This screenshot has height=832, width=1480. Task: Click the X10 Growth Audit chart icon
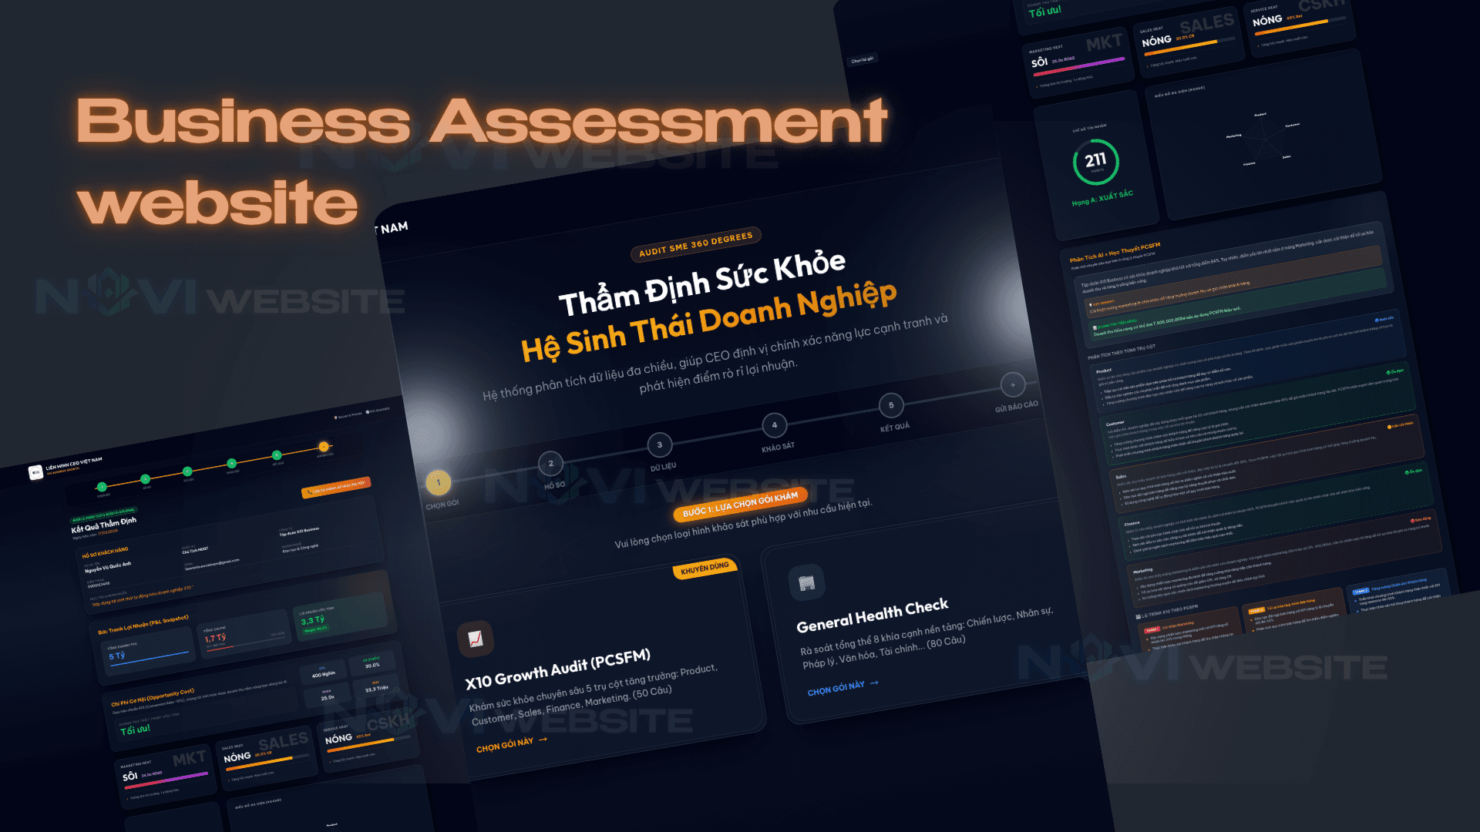[x=476, y=638]
